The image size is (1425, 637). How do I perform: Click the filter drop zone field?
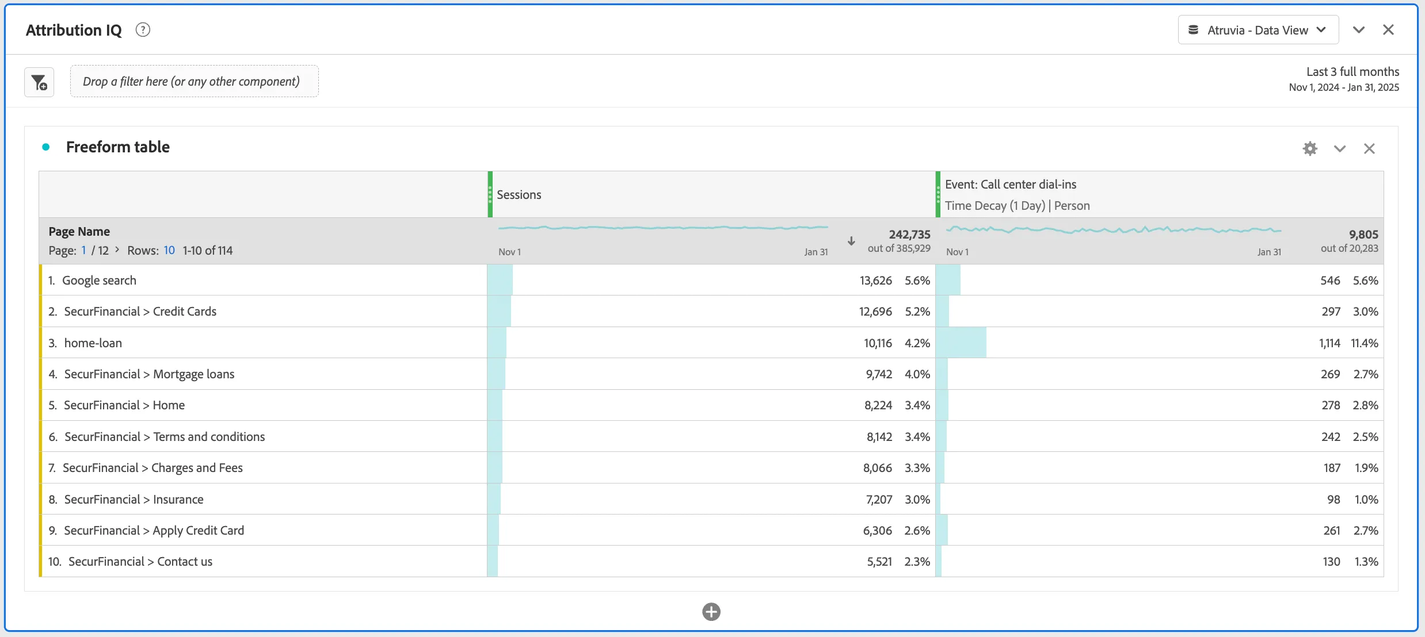[x=195, y=81]
